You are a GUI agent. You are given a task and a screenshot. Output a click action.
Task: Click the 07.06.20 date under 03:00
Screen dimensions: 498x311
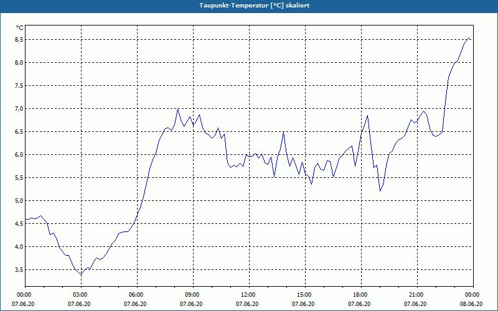(79, 304)
